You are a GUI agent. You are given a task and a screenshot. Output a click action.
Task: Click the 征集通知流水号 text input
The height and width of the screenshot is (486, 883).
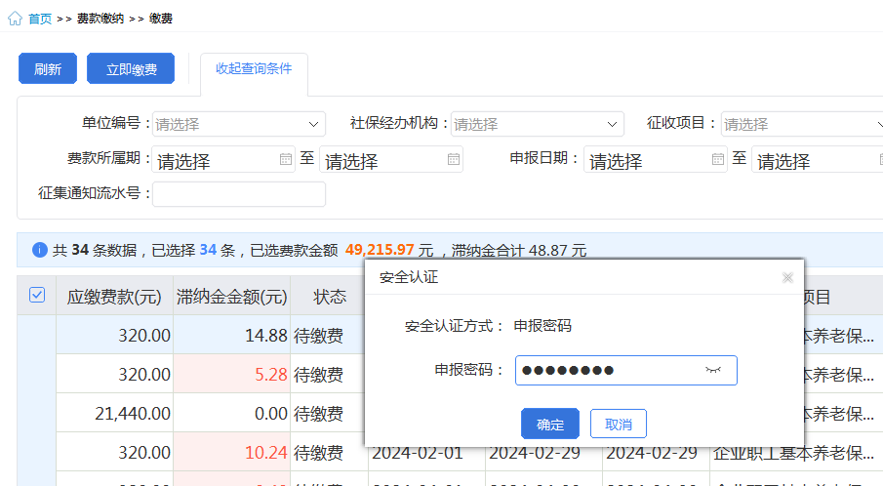click(x=239, y=194)
